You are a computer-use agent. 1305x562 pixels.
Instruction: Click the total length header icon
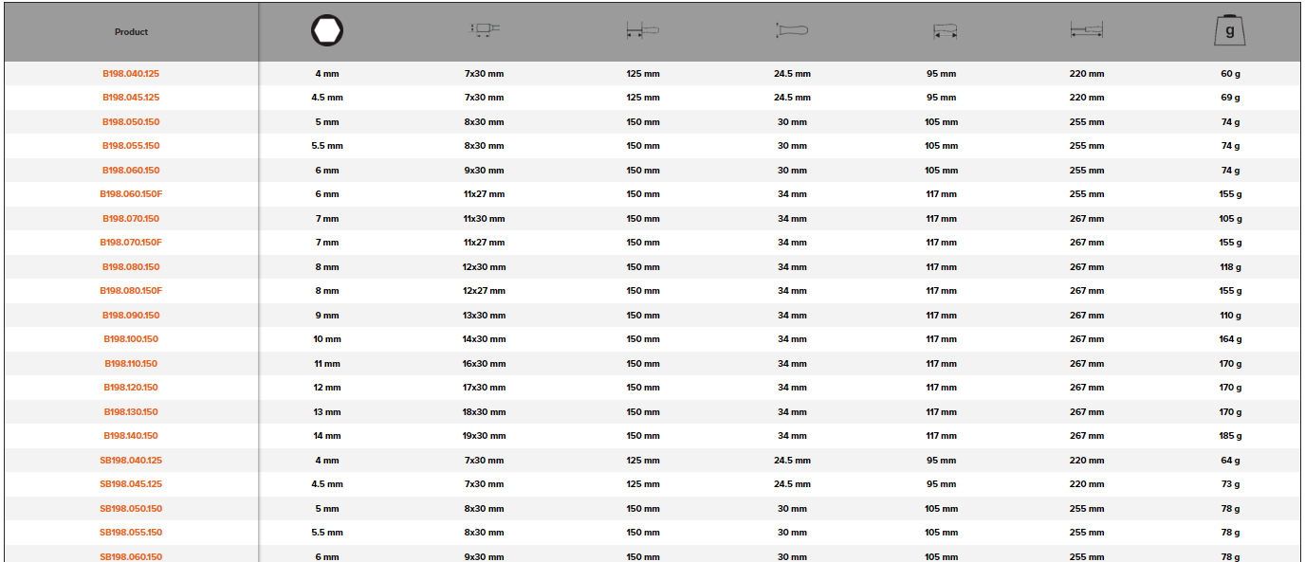pos(1086,31)
